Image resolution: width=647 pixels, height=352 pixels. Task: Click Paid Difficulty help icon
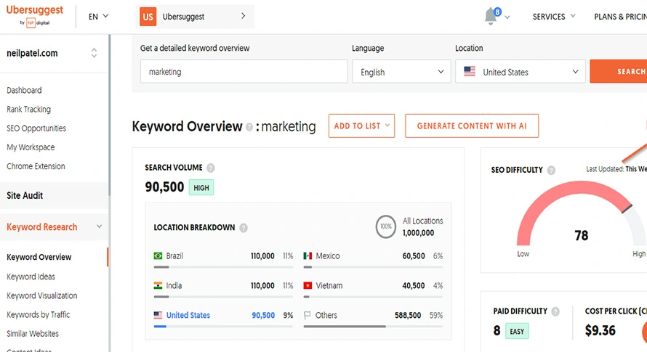pos(555,312)
